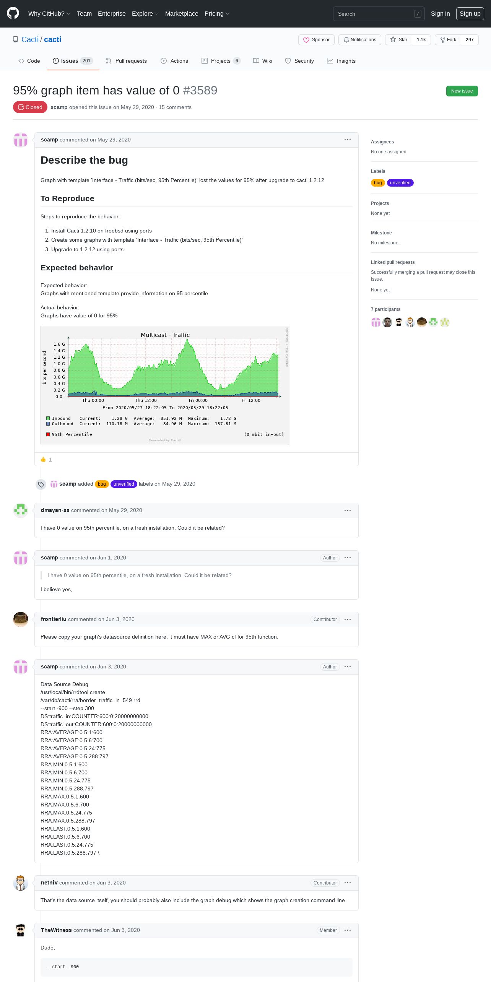
Task: Open dmayan-ss username link
Action: point(55,510)
